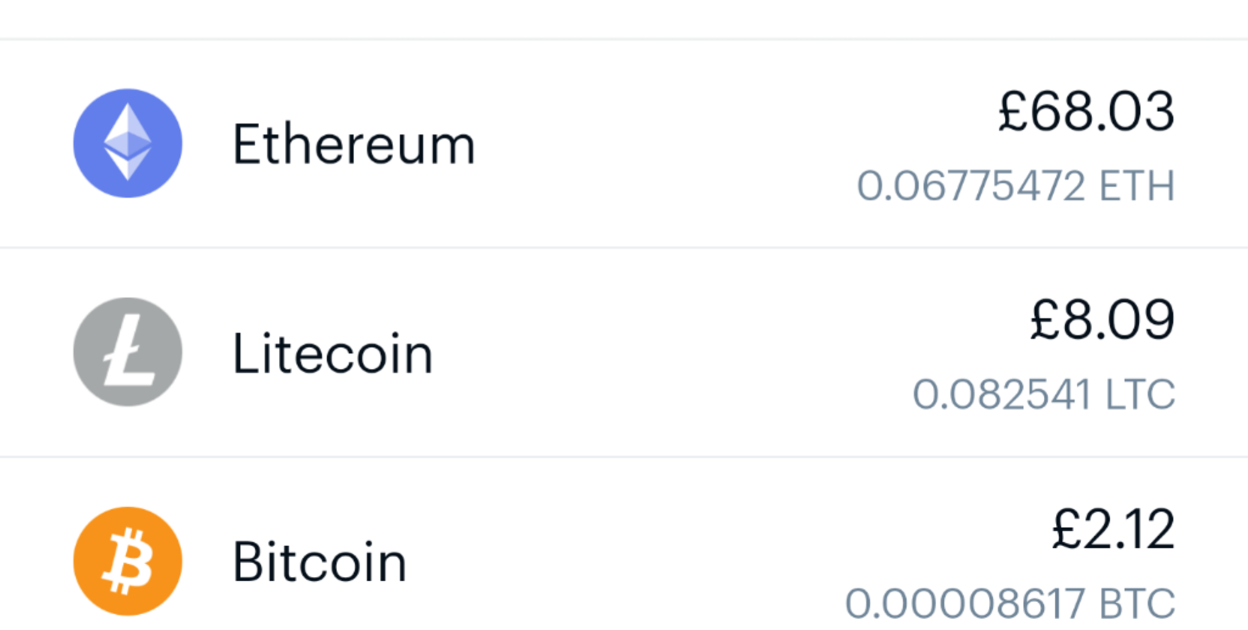Tap the grey Litecoin logo icon

coord(127,352)
